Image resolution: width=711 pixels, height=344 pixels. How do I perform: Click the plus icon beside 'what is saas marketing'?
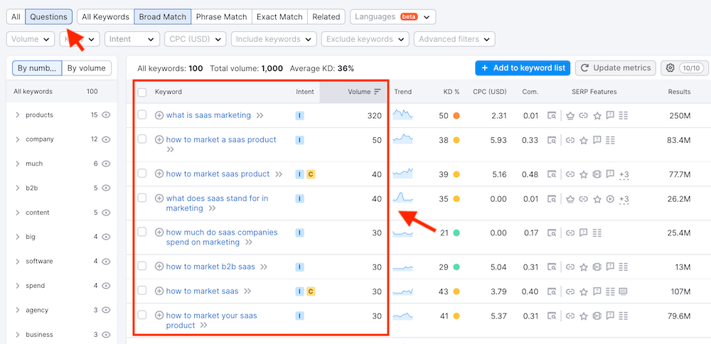point(159,115)
